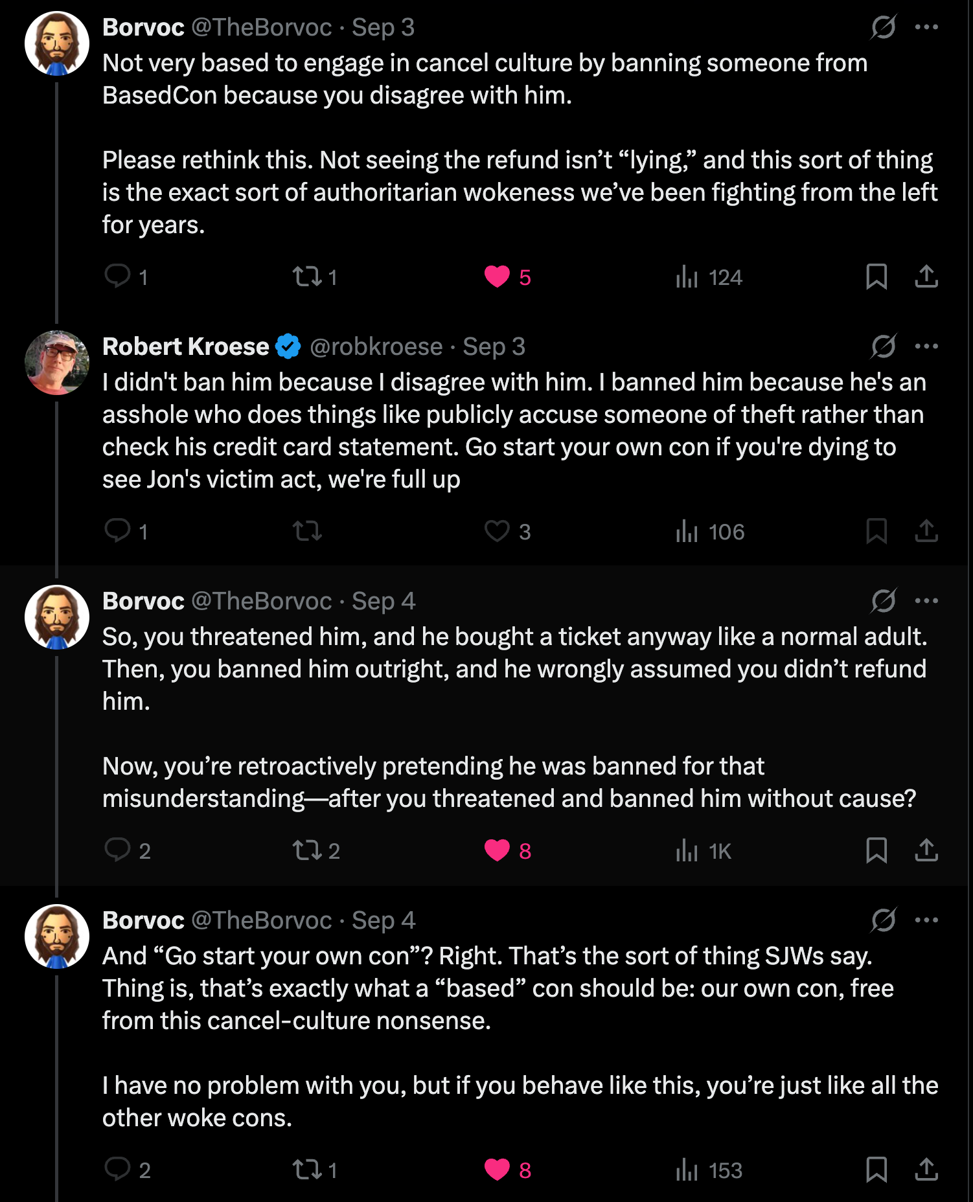This screenshot has width=973, height=1202.
Task: Share Borvoc's first tweet about BasedCon
Action: [926, 277]
